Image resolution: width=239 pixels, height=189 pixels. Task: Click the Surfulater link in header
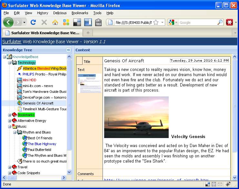(x=12, y=42)
